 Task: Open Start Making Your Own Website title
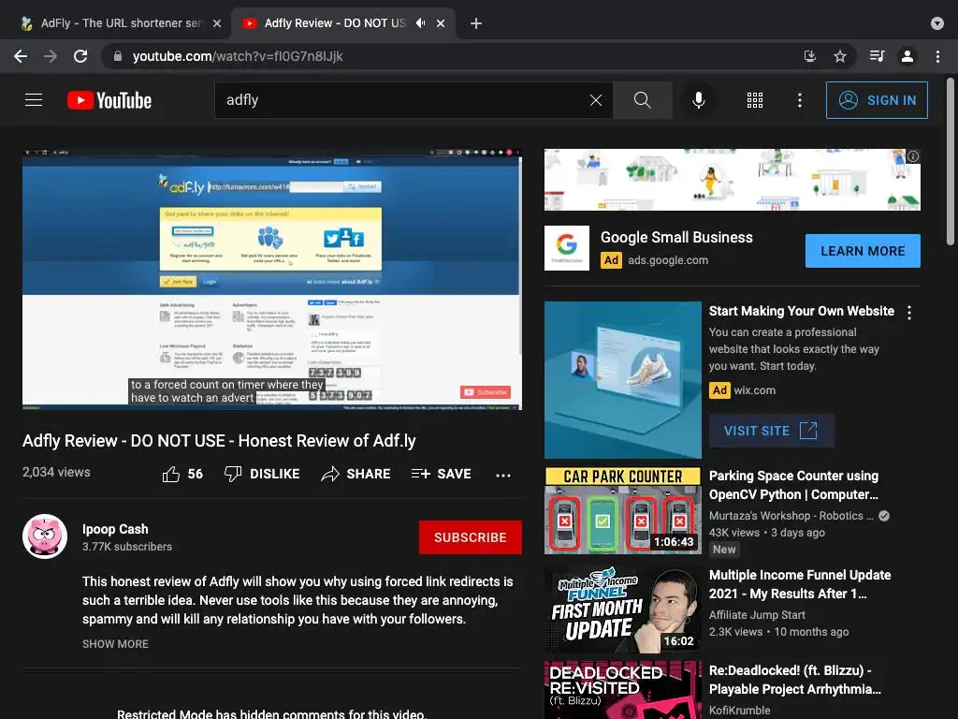click(801, 311)
